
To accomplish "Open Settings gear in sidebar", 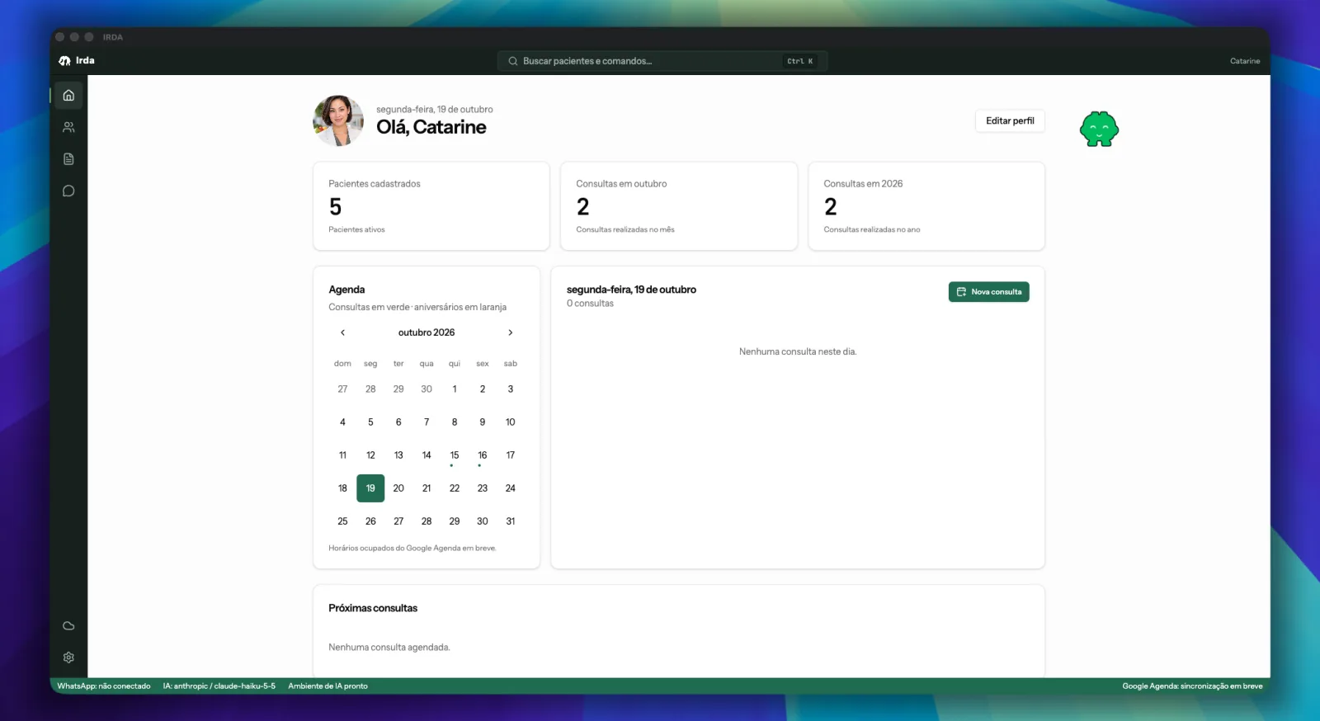I will 68,657.
